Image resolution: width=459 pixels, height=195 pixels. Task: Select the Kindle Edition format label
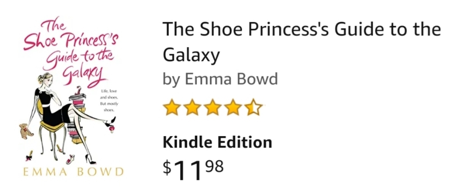[217, 142]
